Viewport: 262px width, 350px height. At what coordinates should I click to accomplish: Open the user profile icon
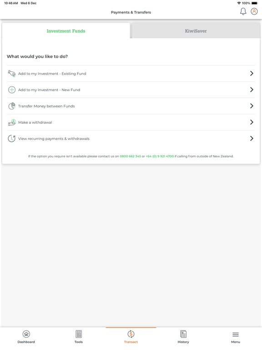254,11
